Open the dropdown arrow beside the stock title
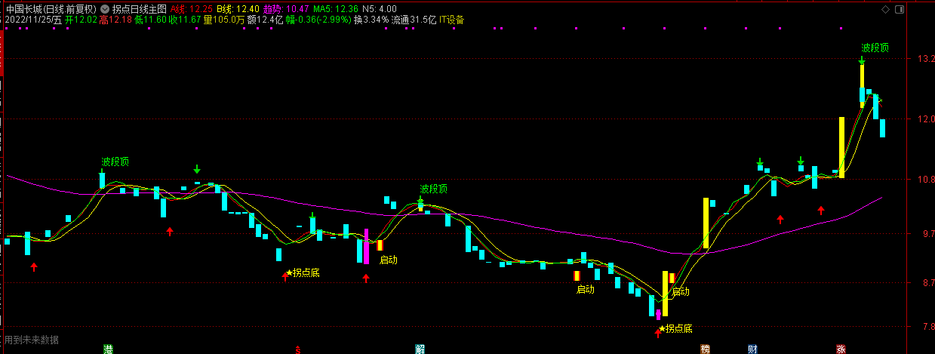The image size is (935, 354). point(104,9)
